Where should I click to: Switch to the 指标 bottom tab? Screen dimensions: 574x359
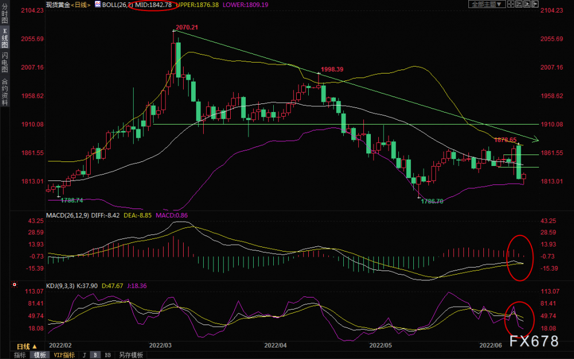tap(20, 355)
